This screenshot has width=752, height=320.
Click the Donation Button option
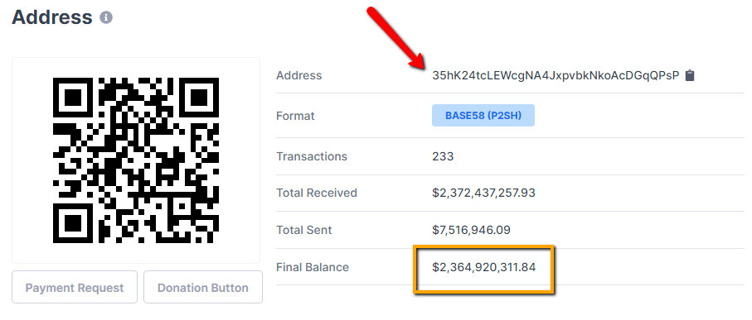coord(203,287)
